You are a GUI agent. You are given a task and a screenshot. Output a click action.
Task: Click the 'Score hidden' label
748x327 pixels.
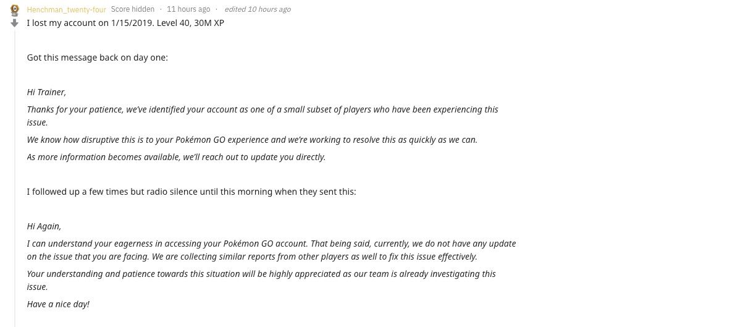click(x=133, y=9)
